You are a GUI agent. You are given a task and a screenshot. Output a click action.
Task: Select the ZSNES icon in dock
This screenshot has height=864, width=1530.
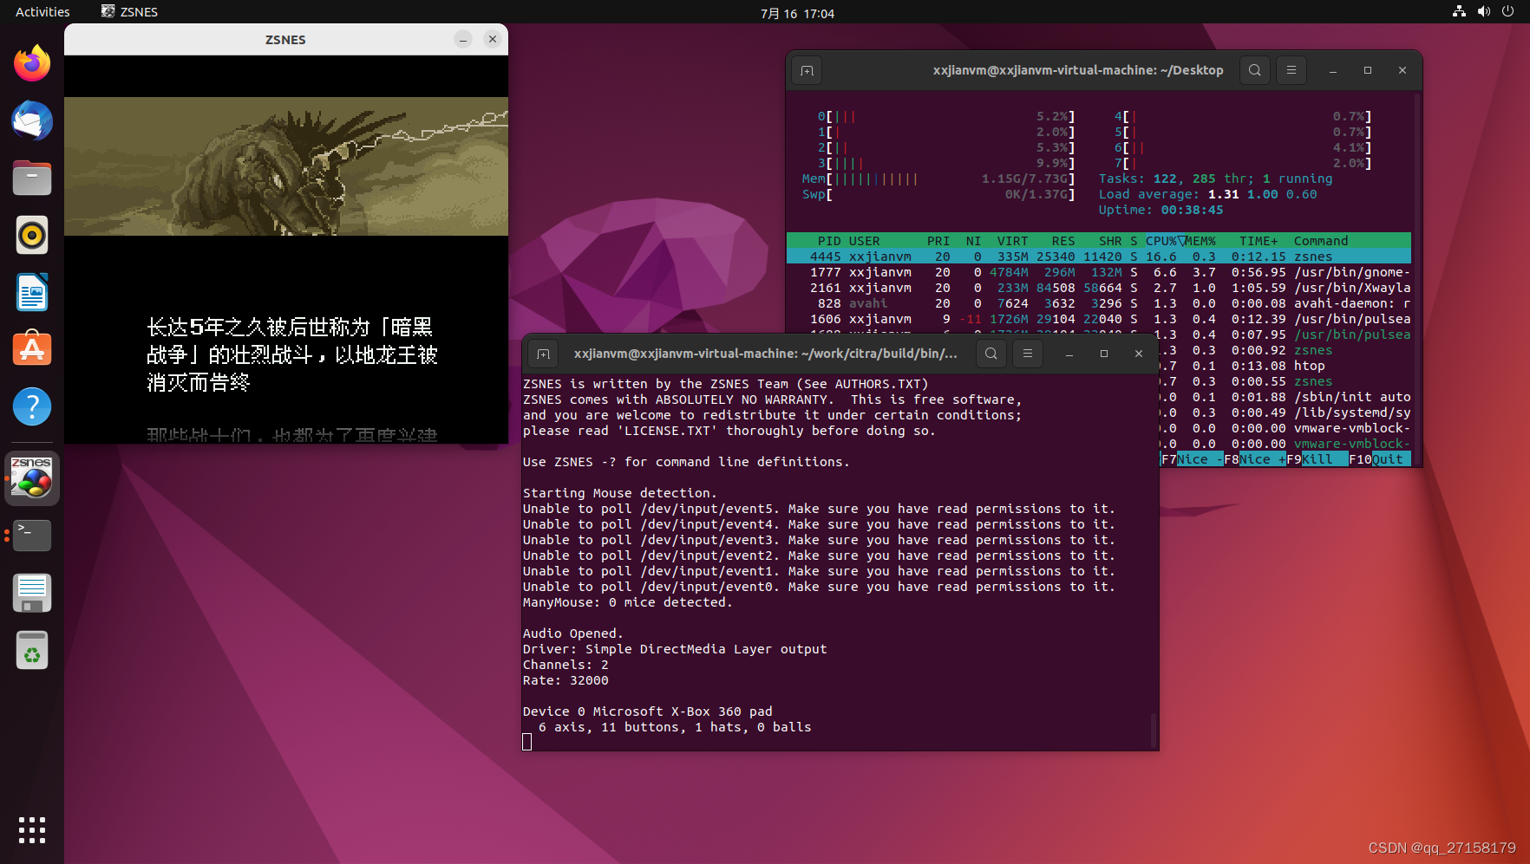(x=32, y=477)
